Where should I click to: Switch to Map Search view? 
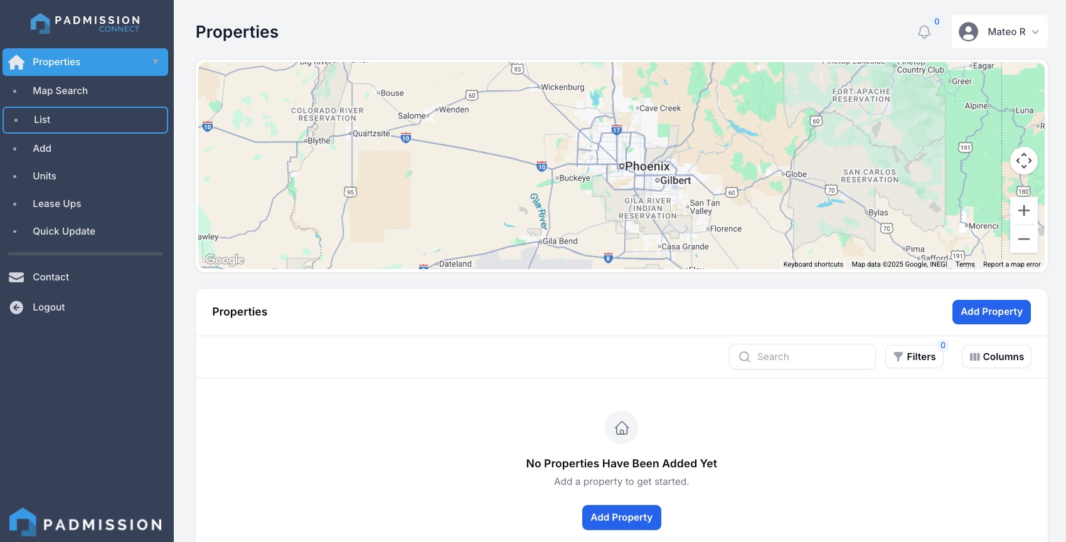60,90
